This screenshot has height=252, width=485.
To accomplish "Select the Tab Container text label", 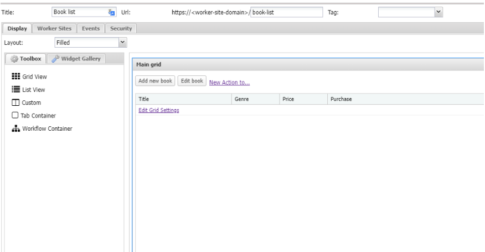I will tap(38, 115).
